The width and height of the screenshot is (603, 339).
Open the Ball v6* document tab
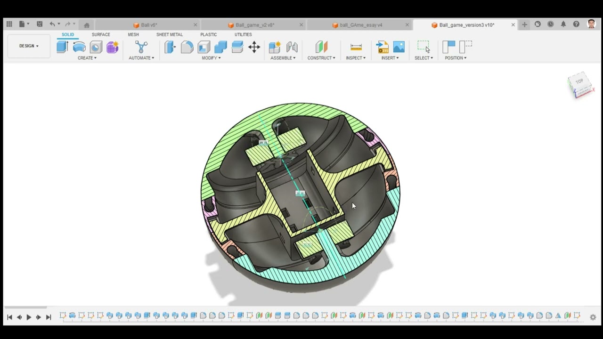(x=149, y=25)
